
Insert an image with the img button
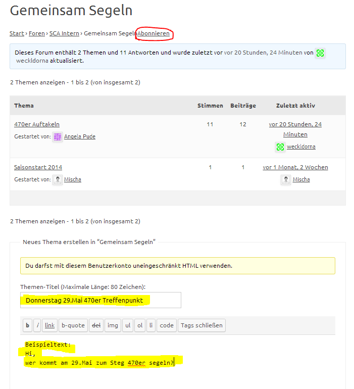tap(112, 325)
